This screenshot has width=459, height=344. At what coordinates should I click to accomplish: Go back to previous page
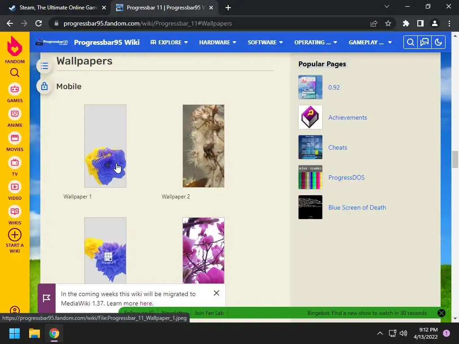(10, 23)
